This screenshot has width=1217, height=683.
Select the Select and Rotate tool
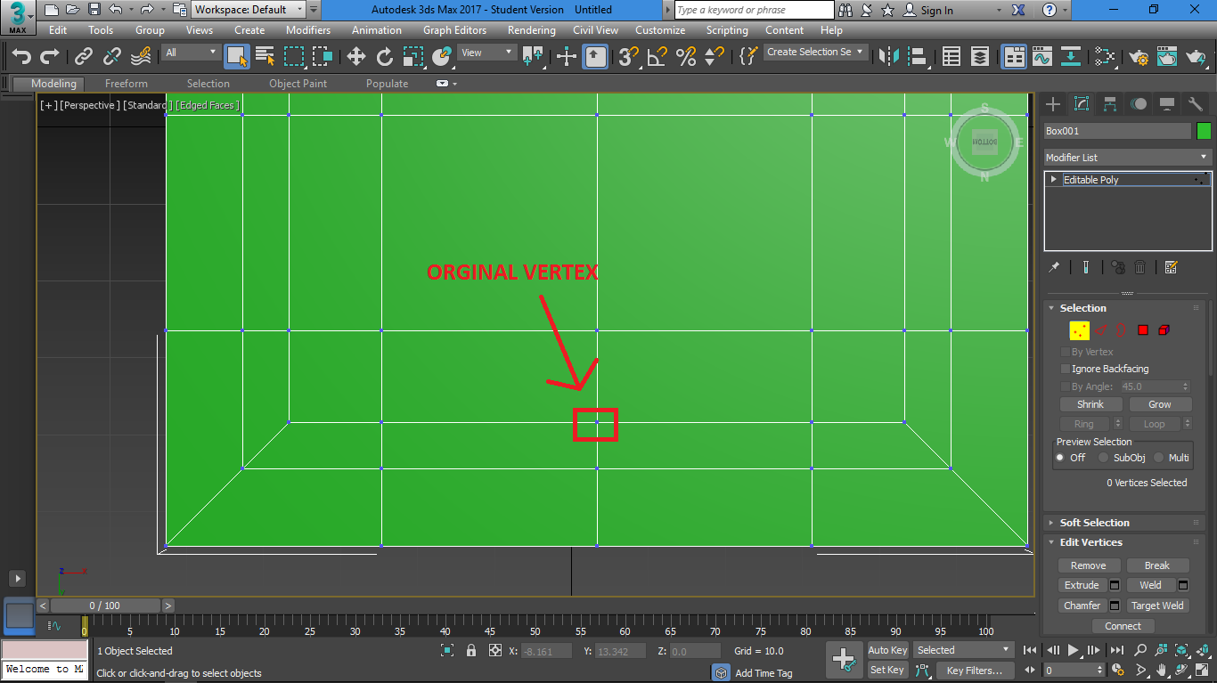click(x=384, y=56)
